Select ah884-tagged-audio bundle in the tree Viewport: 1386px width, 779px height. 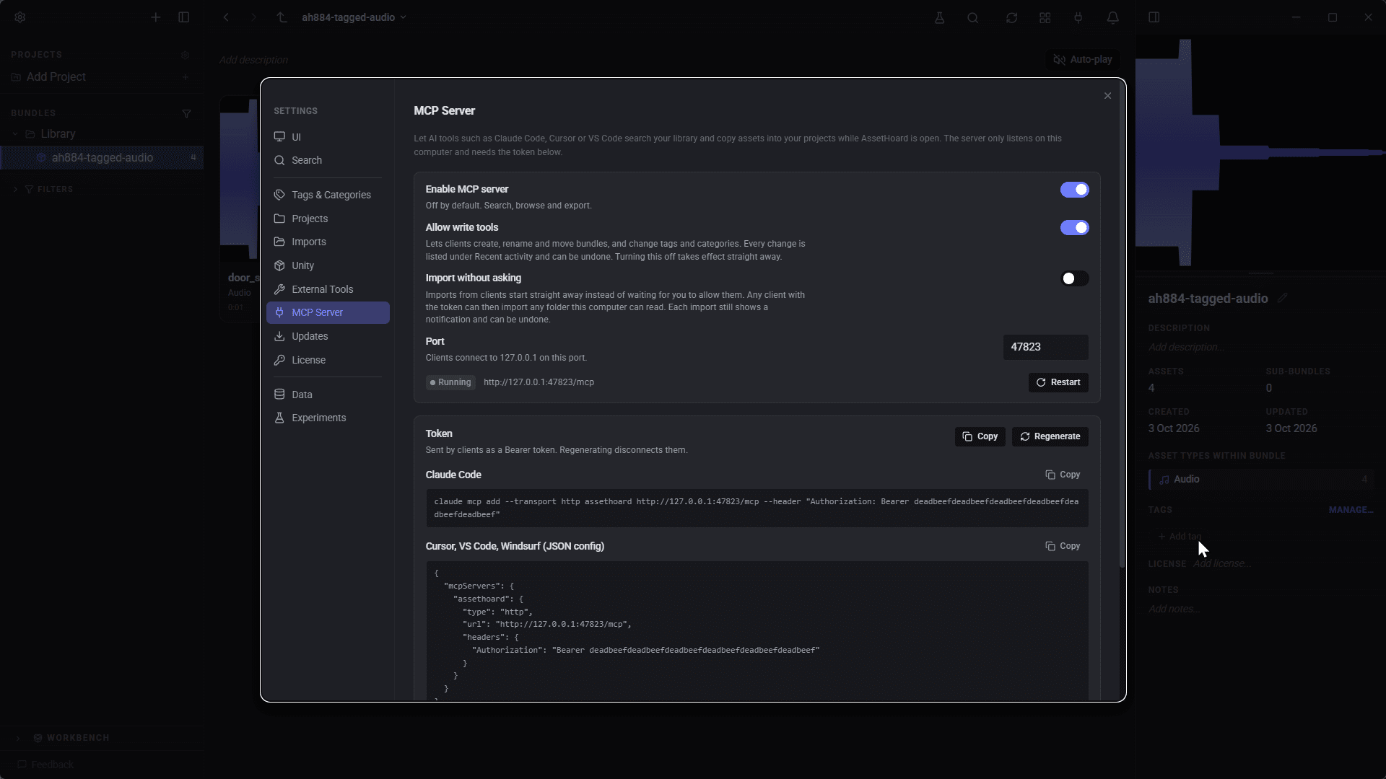[102, 158]
